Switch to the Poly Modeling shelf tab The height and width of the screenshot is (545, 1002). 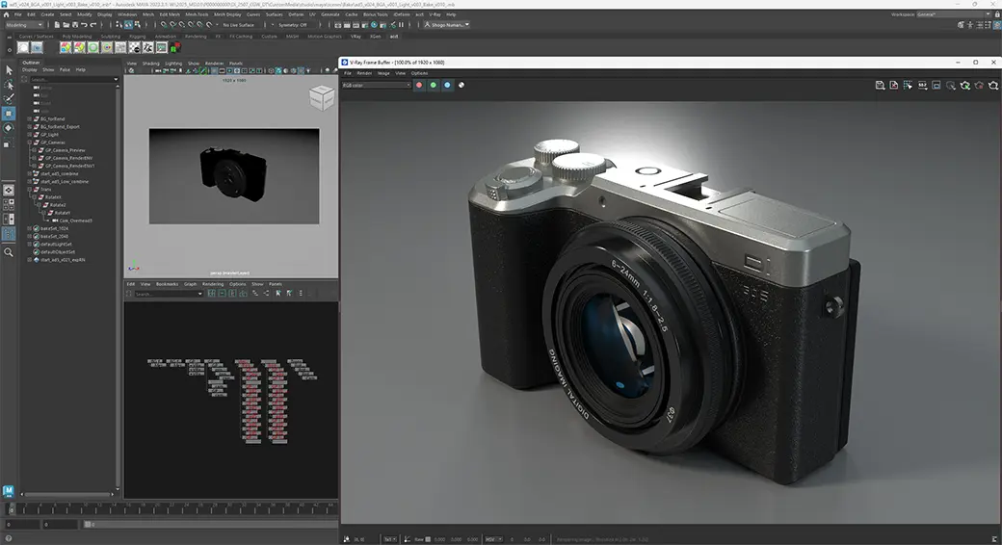77,37
